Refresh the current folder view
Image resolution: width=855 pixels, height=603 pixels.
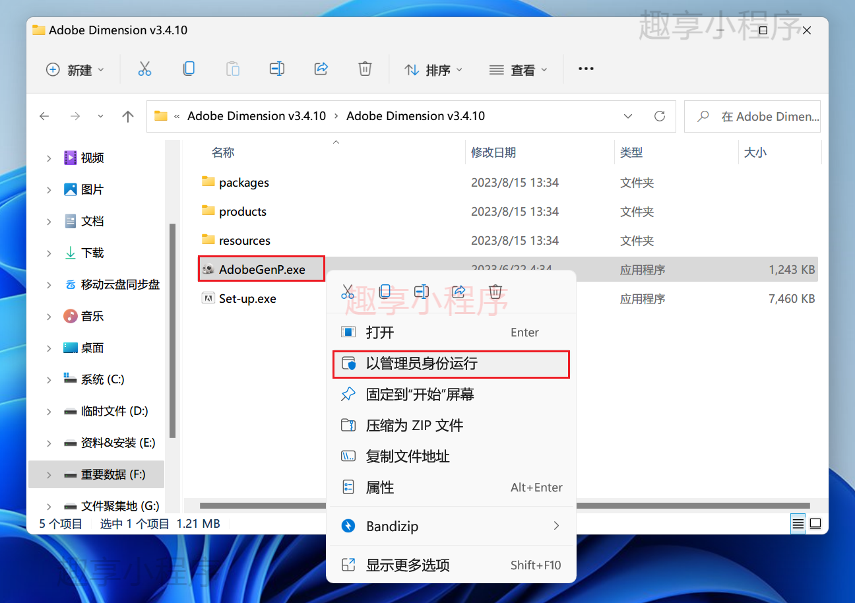click(660, 116)
